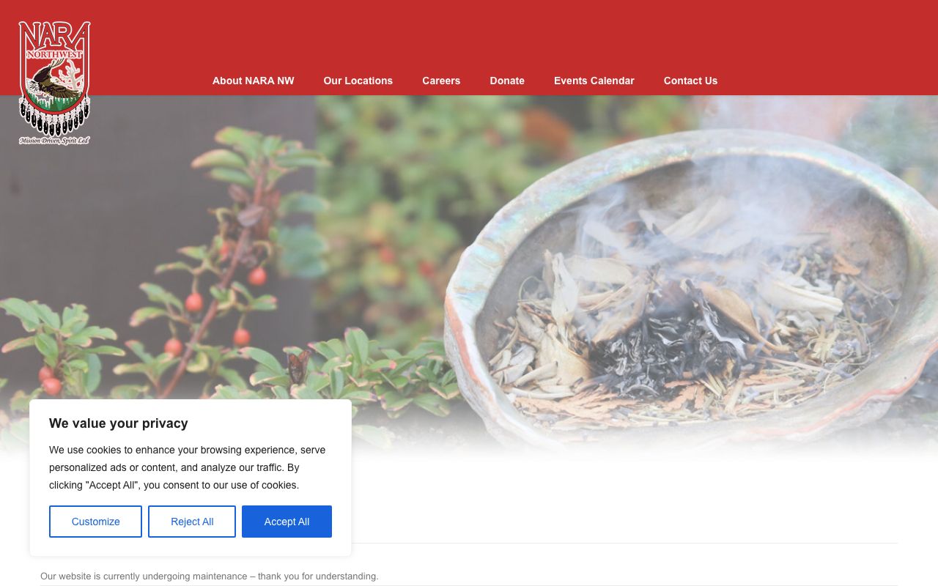This screenshot has height=586, width=938.
Task: Open the About NARA NW menu
Action: (254, 81)
